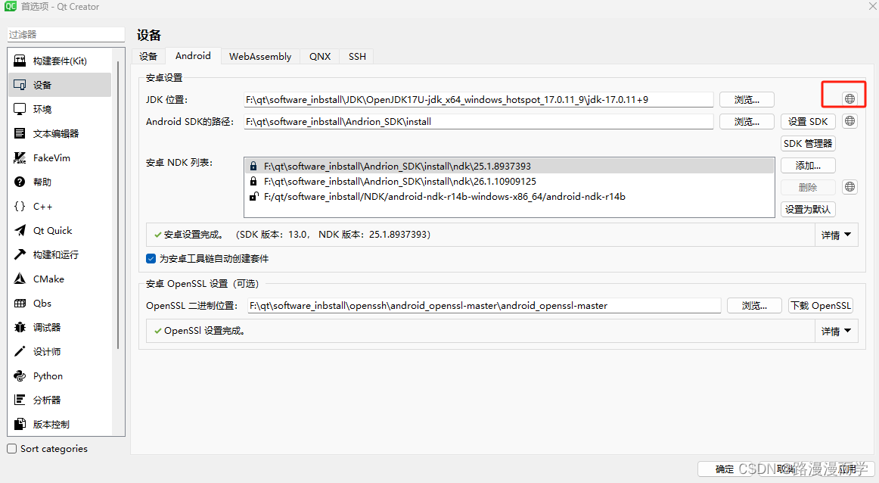Switch to the WebAssembly tab

click(x=260, y=56)
